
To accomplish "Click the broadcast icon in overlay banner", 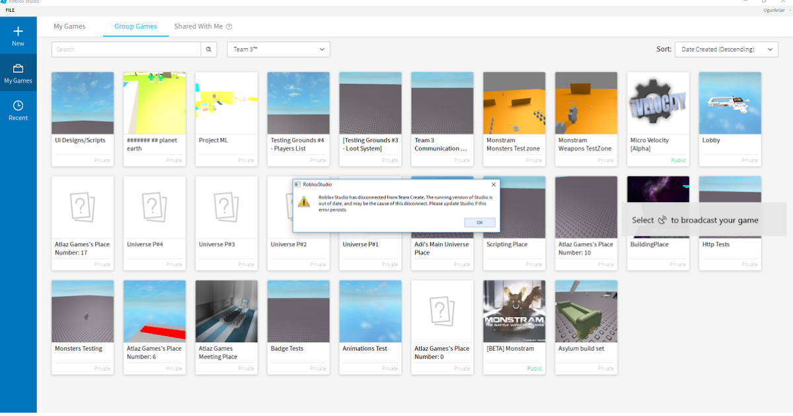I will (x=662, y=221).
